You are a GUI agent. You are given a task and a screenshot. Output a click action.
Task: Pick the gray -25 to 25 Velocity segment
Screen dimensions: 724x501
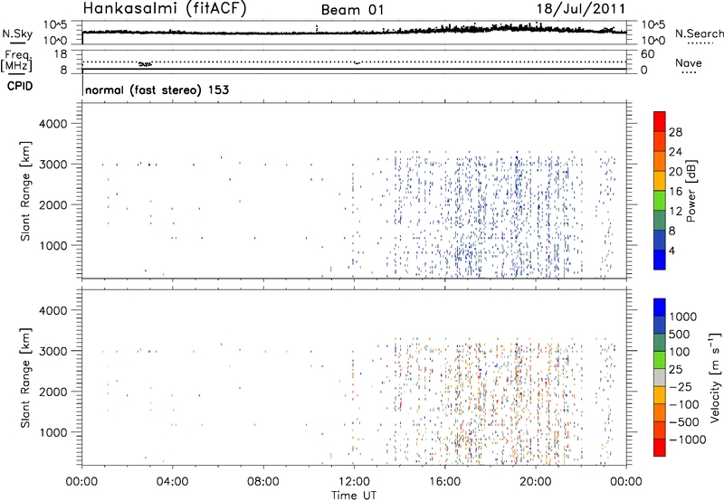[x=660, y=377]
